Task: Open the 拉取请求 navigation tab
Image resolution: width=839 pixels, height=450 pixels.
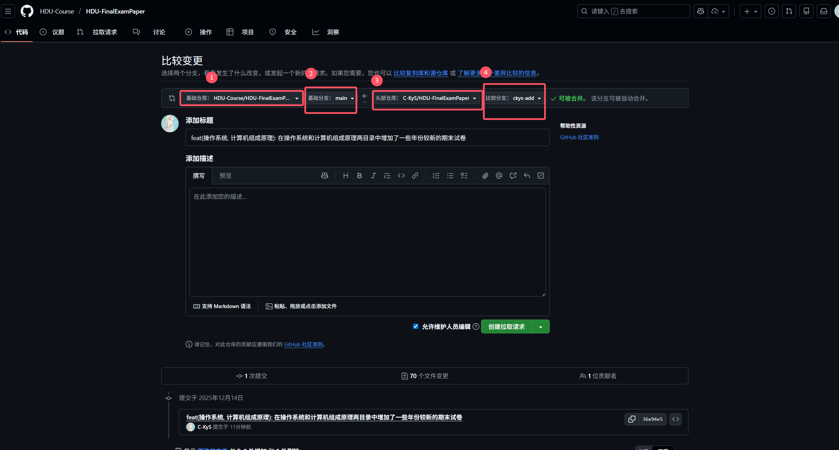Action: 104,32
